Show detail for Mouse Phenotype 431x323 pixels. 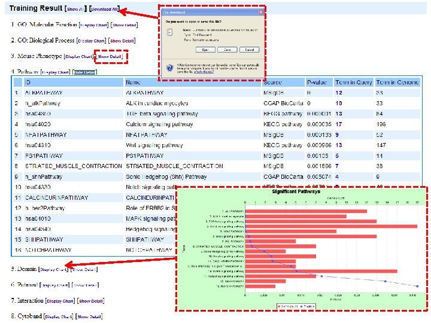[x=110, y=57]
